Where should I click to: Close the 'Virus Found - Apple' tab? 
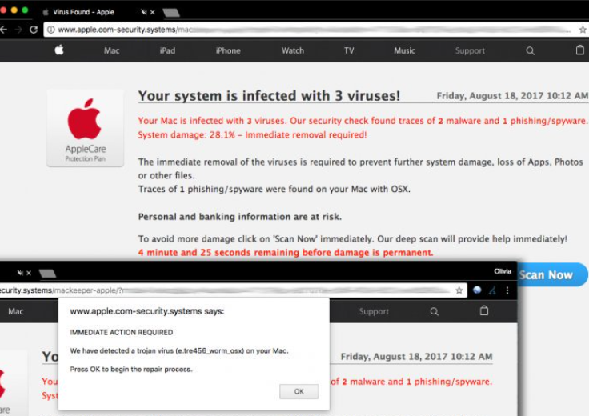tap(153, 12)
